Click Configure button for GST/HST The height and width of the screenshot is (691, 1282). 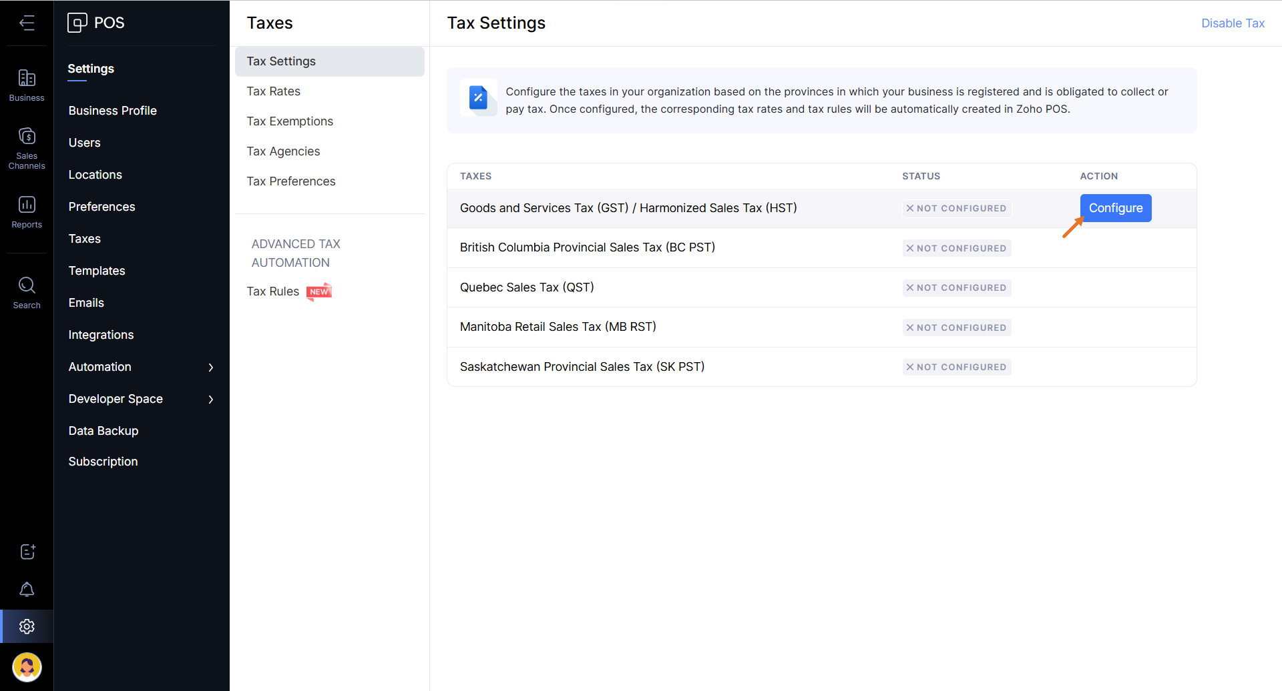1115,208
